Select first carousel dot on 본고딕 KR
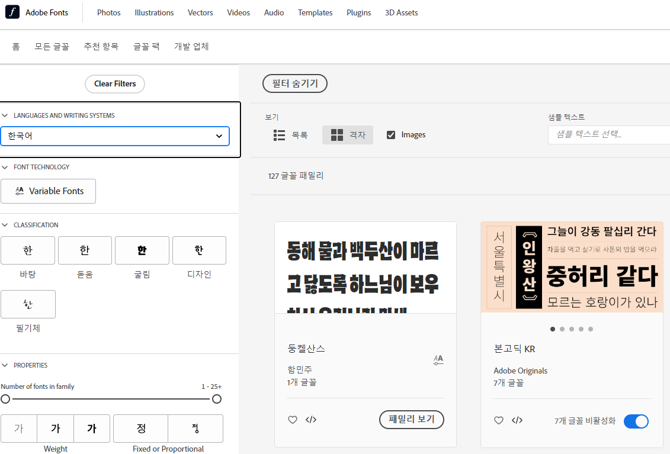The height and width of the screenshot is (454, 670). coord(553,329)
